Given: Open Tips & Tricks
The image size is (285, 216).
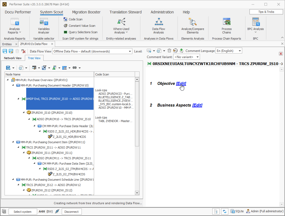Looking at the screenshot, I should 266,12.
